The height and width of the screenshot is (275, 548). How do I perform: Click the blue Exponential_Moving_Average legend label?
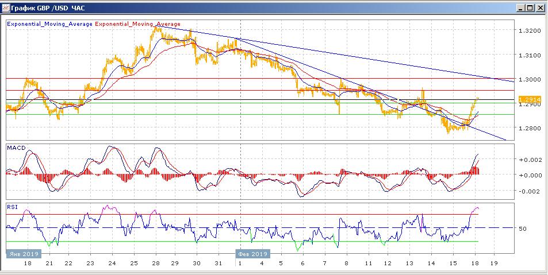coord(49,24)
